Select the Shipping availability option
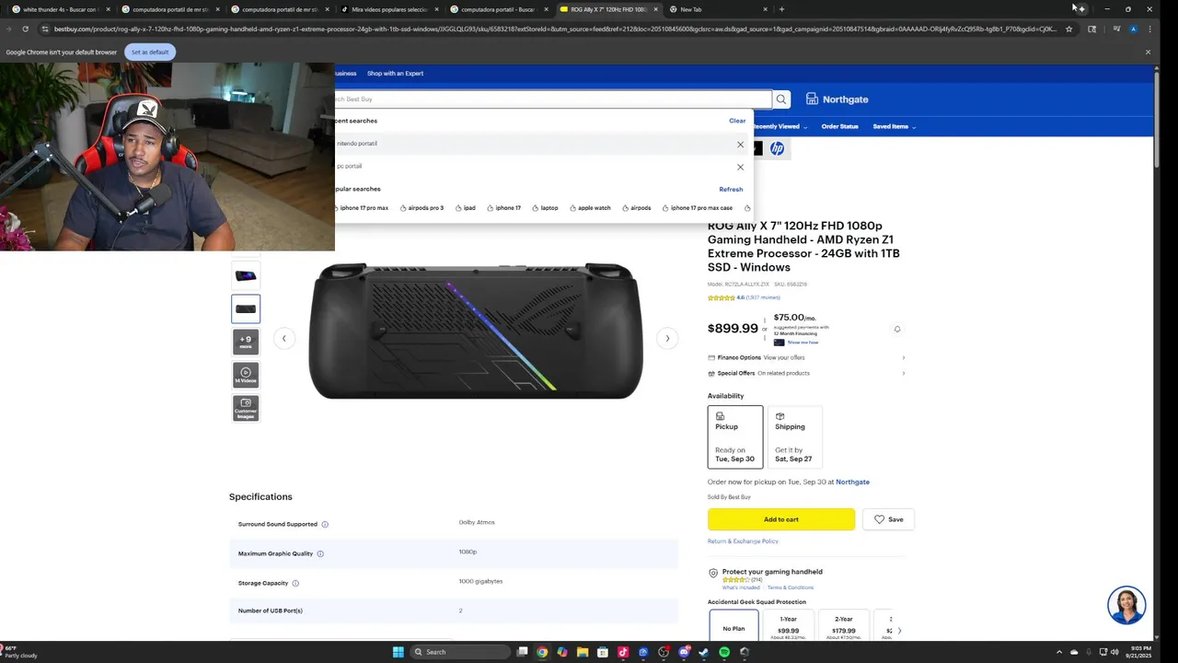Screen dimensions: 1178x663 coord(794,436)
